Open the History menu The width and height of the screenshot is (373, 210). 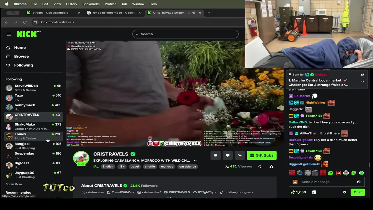pyautogui.click(x=72, y=4)
